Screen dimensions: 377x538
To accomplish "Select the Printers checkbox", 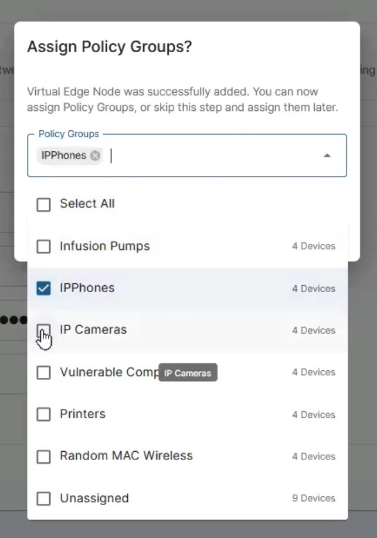I will (x=43, y=414).
